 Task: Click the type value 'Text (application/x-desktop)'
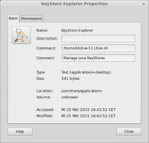tap(86, 72)
